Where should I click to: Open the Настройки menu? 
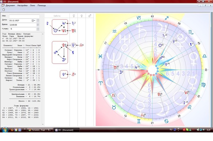point(22,6)
